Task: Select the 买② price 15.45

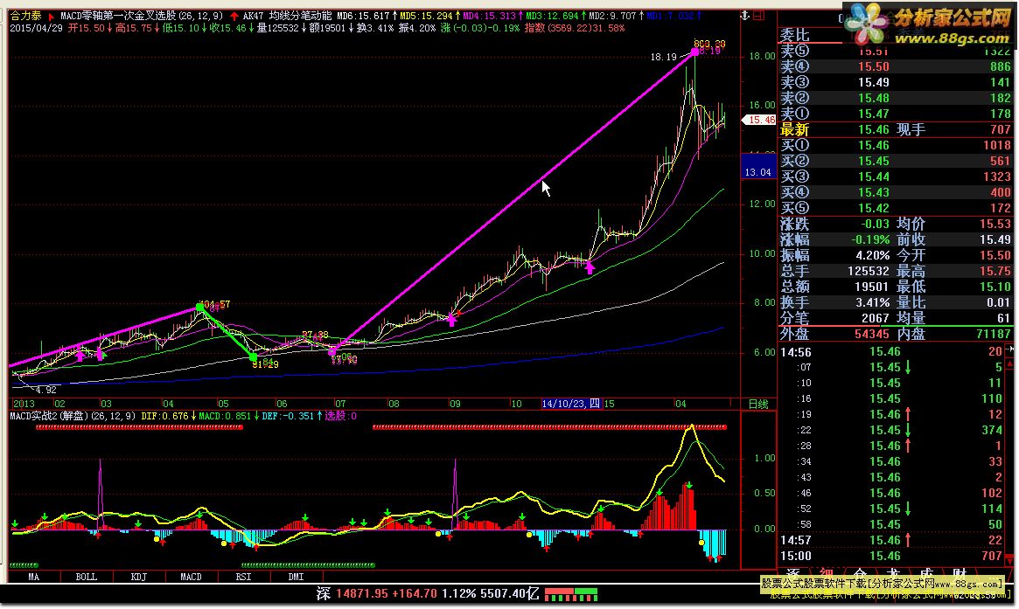Action: coord(873,161)
